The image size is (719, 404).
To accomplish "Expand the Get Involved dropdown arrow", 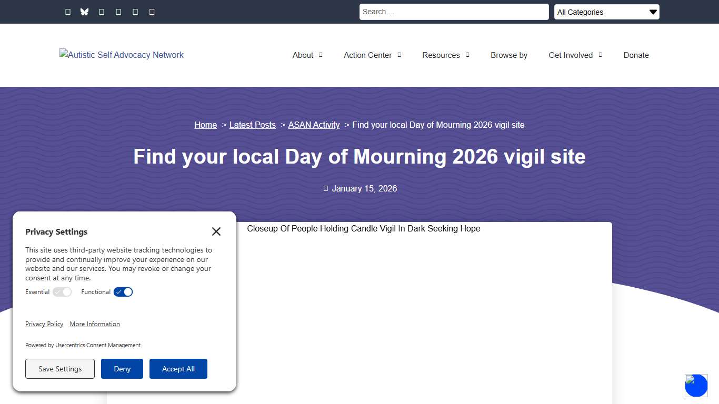I will 601,55.
